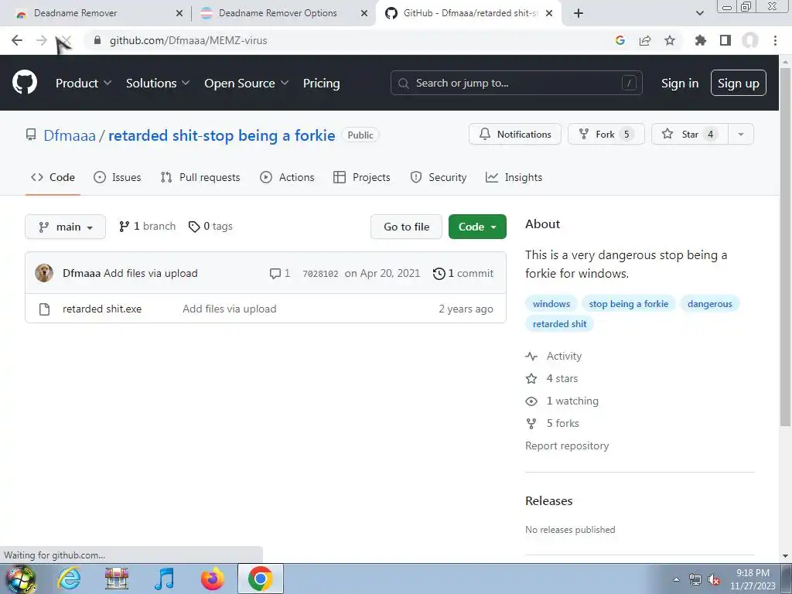Select the dangerous topic tag
792x594 pixels.
(x=710, y=303)
